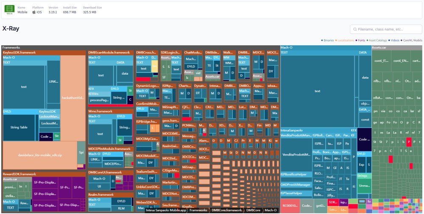Select the processPag... block

[99, 100]
